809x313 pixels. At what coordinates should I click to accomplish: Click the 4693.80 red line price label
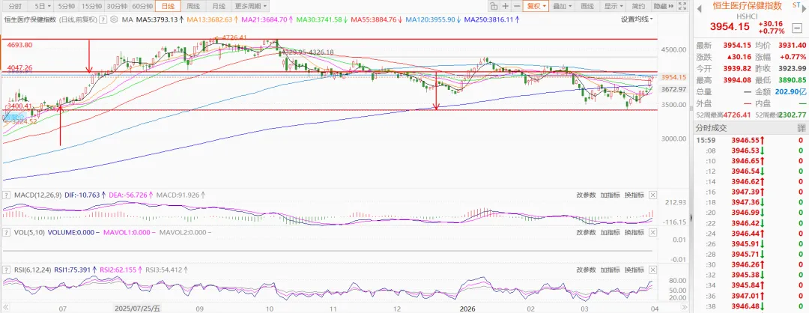point(20,45)
